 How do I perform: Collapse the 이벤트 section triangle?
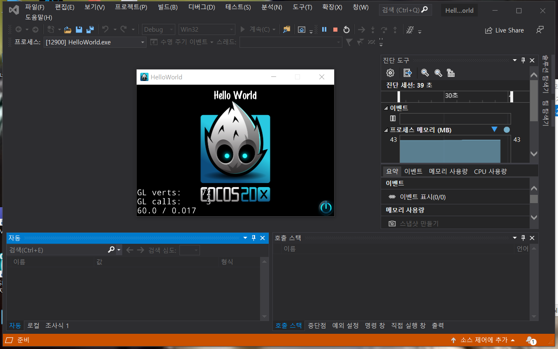pyautogui.click(x=386, y=108)
